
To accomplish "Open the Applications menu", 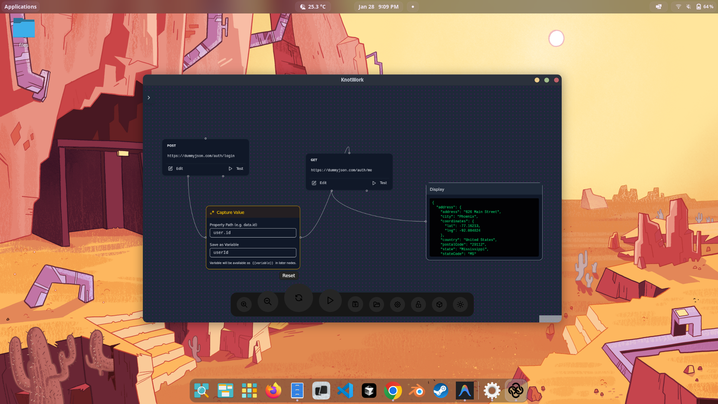I will point(21,6).
